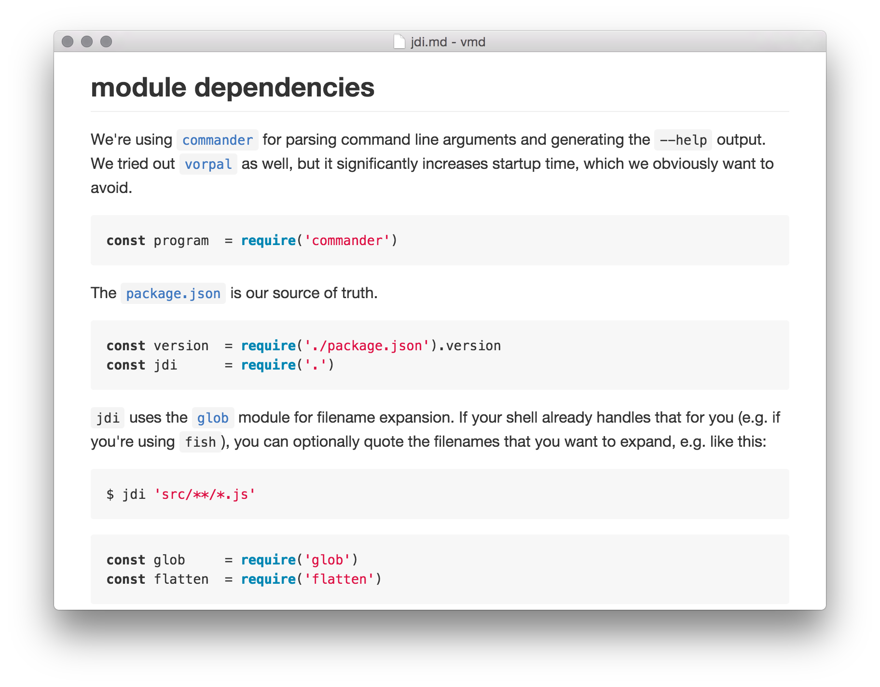Maximize the jdi.md window
The width and height of the screenshot is (880, 687).
coord(106,41)
